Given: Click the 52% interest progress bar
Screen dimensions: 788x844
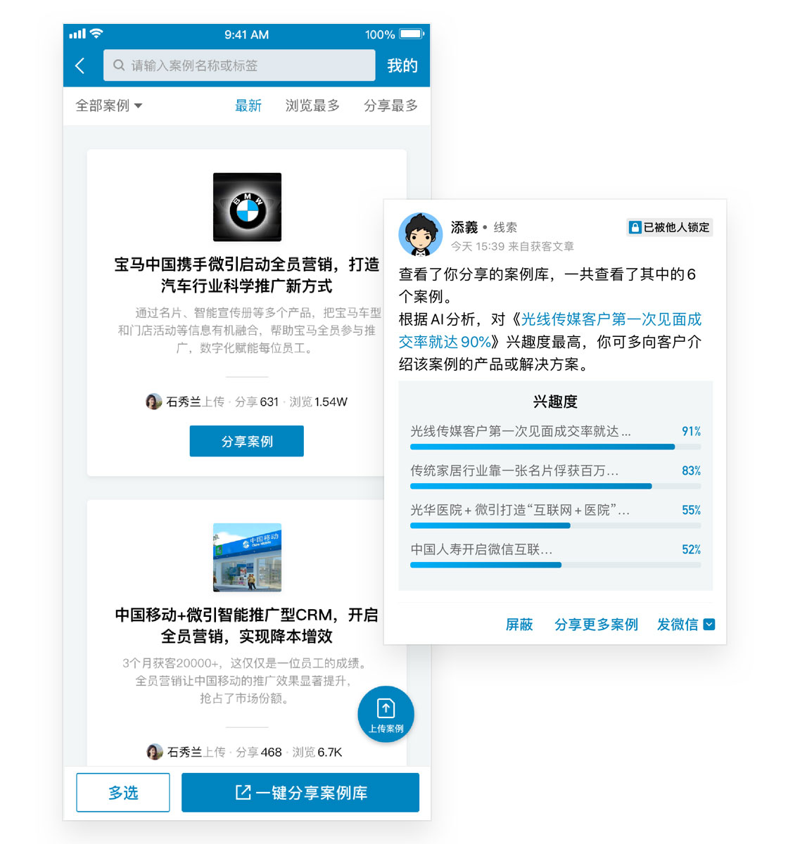Looking at the screenshot, I should coord(555,565).
